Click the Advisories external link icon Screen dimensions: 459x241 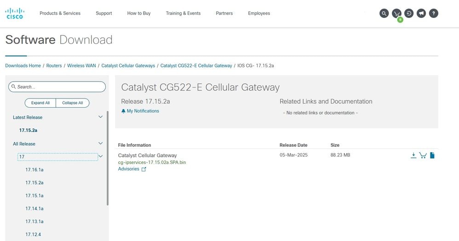pos(144,169)
